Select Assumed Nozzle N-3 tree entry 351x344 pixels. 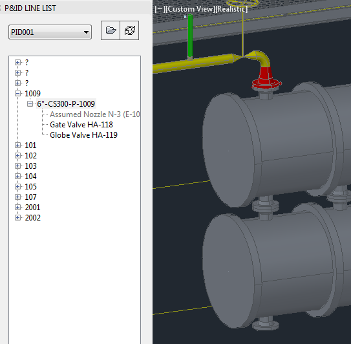[94, 114]
